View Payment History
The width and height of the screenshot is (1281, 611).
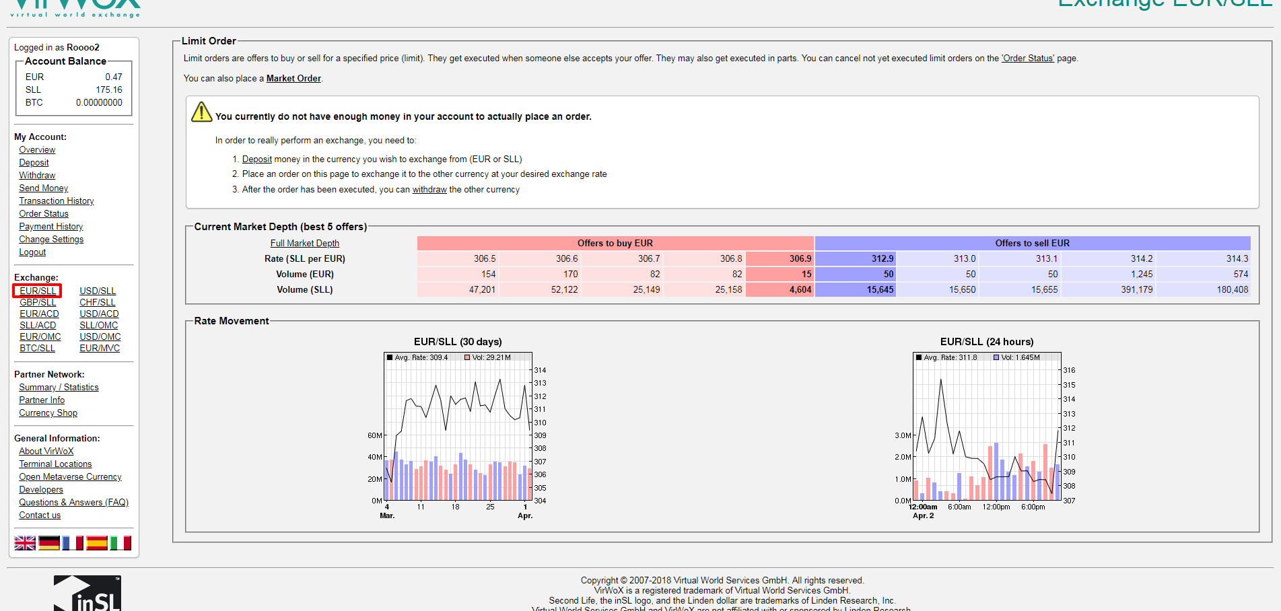click(51, 227)
